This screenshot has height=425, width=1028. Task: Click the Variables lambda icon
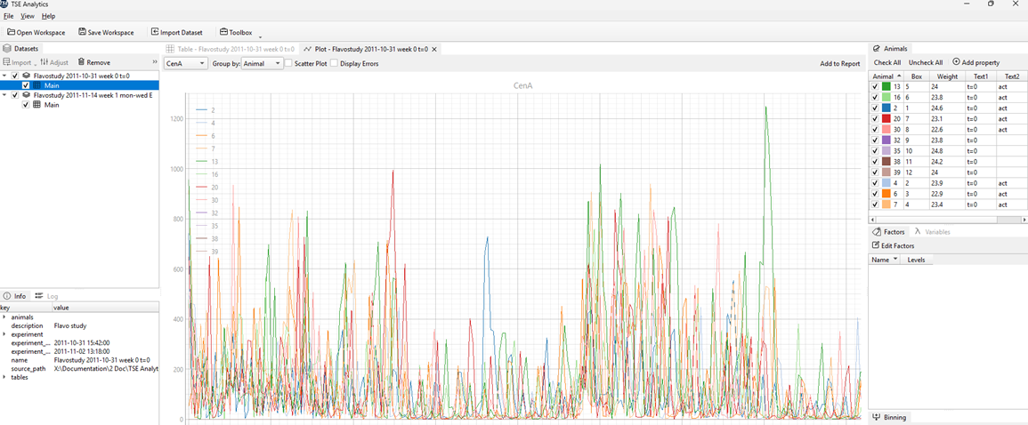[918, 232]
